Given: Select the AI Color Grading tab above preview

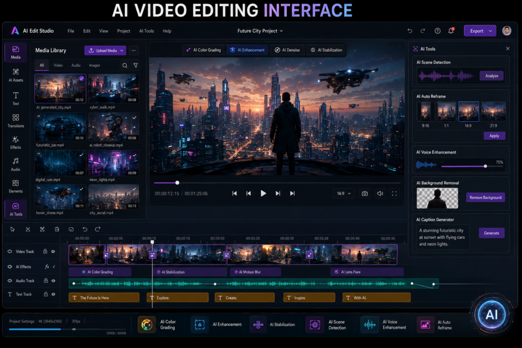Looking at the screenshot, I should (203, 50).
